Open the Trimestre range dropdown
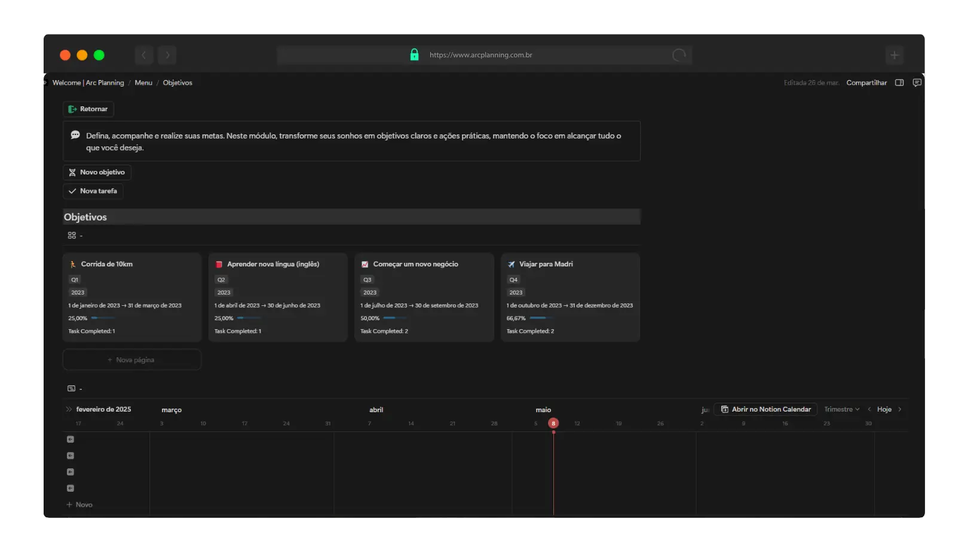The image size is (980, 552). [x=841, y=410]
